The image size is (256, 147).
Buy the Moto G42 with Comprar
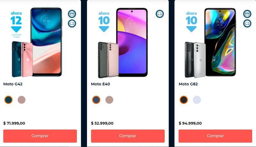[x=40, y=136]
